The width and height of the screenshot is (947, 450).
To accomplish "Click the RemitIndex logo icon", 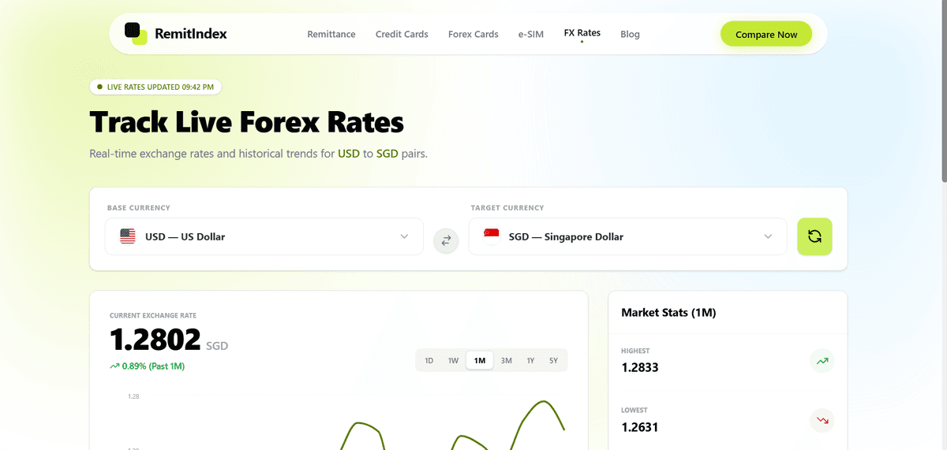I will coord(136,33).
